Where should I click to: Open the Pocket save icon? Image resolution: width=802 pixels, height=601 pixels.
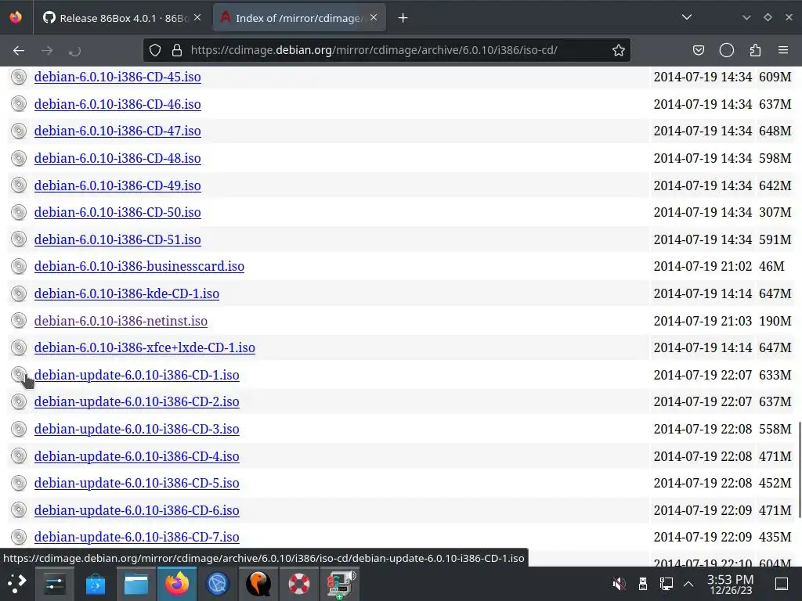pyautogui.click(x=698, y=50)
